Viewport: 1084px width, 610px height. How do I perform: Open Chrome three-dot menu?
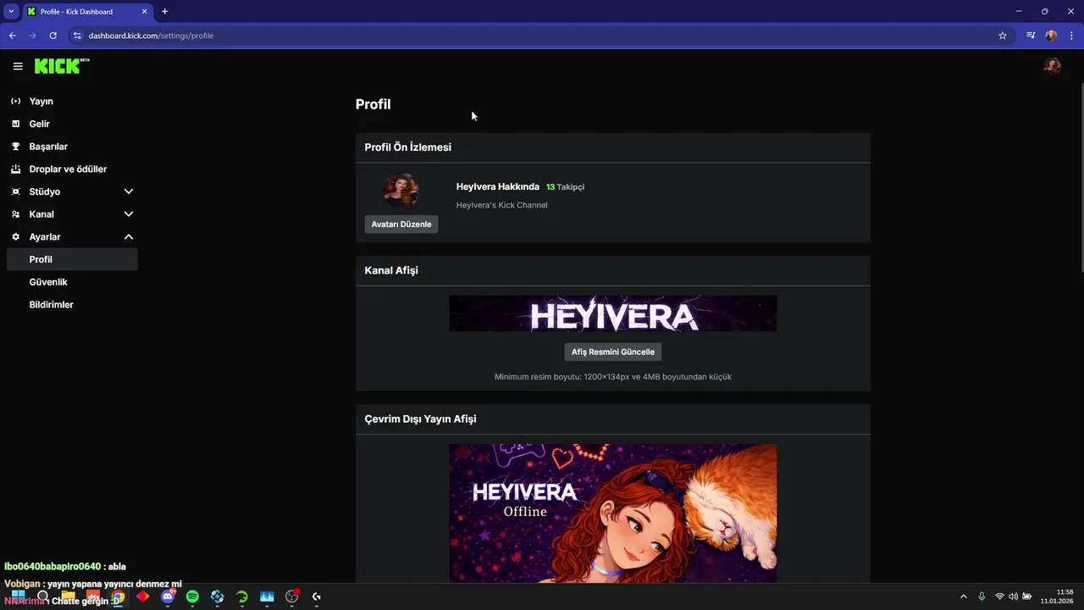pyautogui.click(x=1072, y=36)
